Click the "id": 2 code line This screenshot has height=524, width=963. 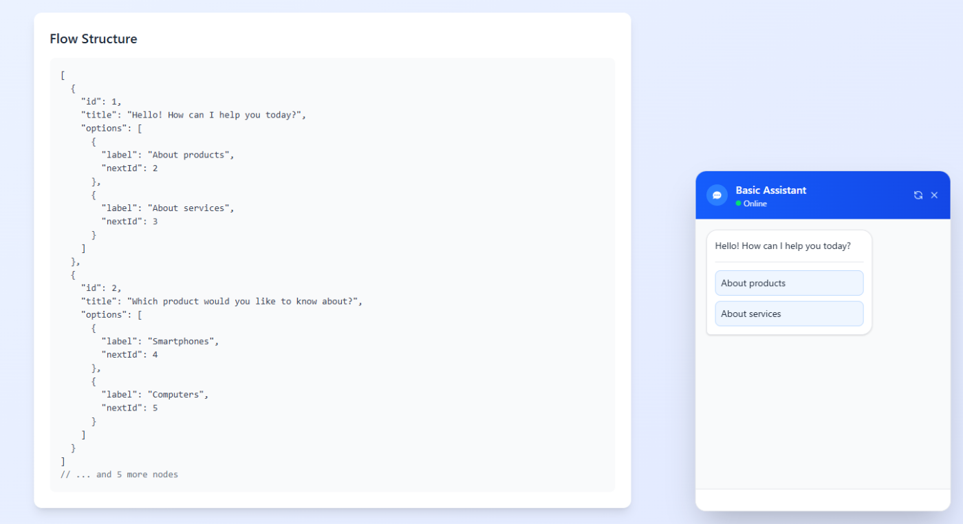coord(101,288)
